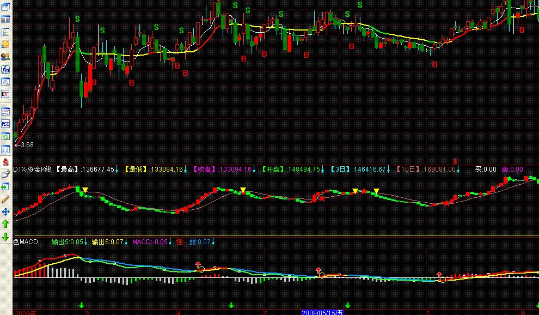Click the 【开盘】:148494.75 readout
Viewport: 539px width, 315px height.
(290, 169)
